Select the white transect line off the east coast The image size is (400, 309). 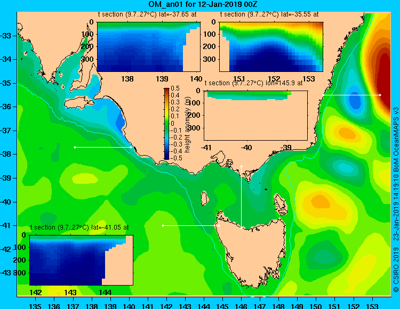point(351,95)
